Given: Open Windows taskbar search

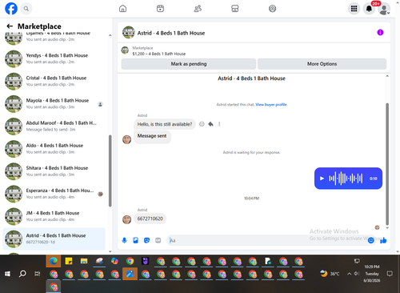Looking at the screenshot, I should 22,274.
